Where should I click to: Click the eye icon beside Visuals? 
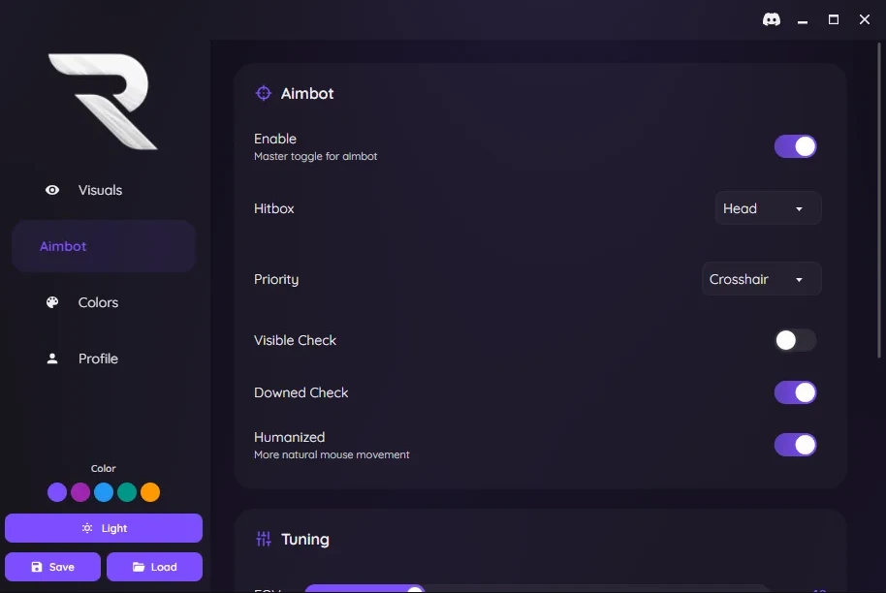(52, 190)
